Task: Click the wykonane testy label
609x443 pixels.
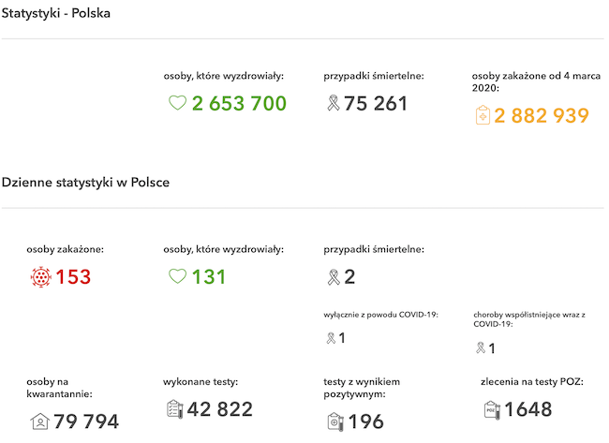Action: [x=201, y=382]
